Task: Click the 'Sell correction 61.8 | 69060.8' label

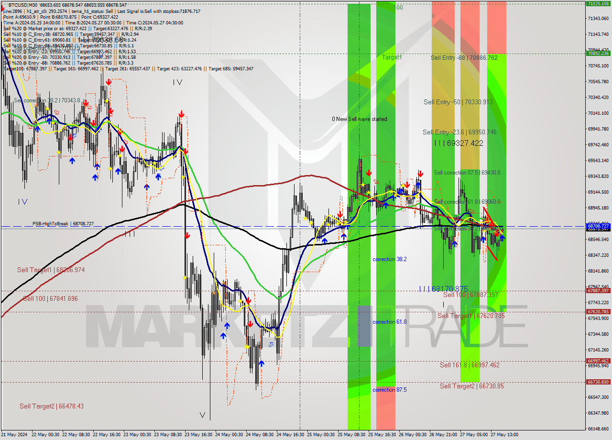Action: click(x=467, y=202)
